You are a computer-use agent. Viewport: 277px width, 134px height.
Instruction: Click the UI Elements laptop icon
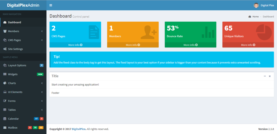click(5, 92)
